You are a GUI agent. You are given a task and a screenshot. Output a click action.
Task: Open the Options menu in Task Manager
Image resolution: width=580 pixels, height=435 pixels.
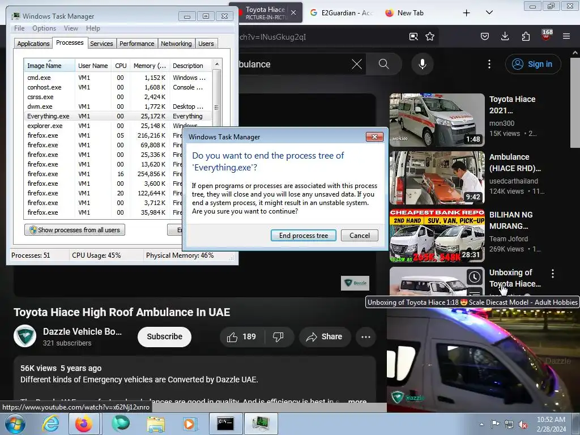point(44,28)
